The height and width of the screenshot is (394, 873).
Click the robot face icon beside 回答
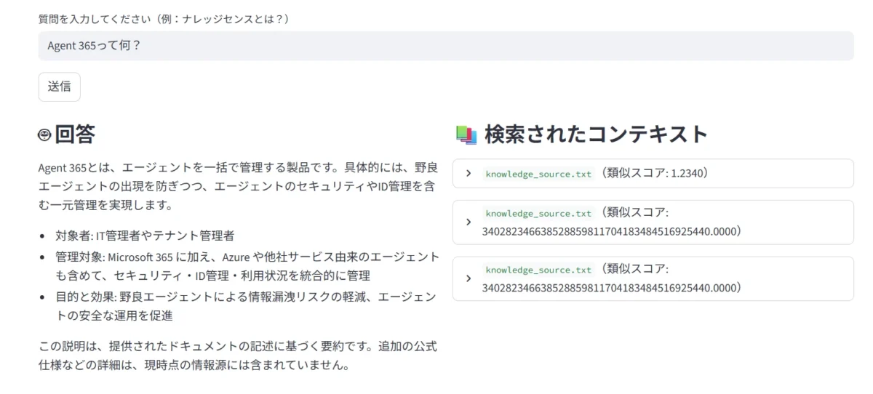pos(45,134)
